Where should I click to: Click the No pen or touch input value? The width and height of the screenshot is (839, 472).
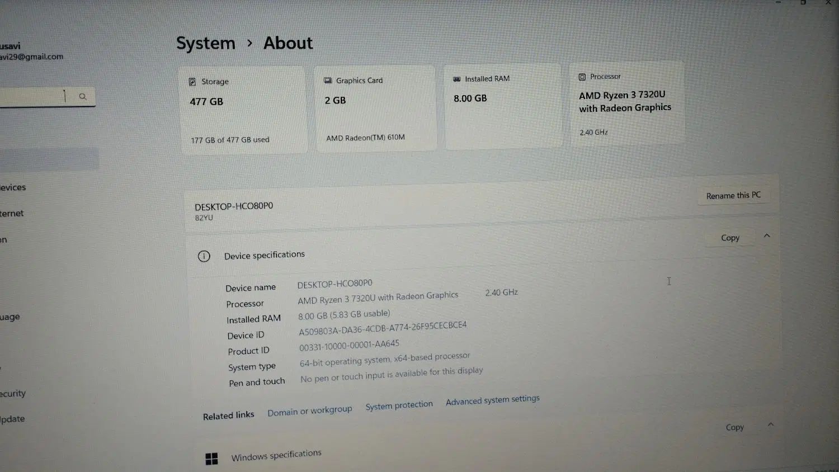click(392, 375)
